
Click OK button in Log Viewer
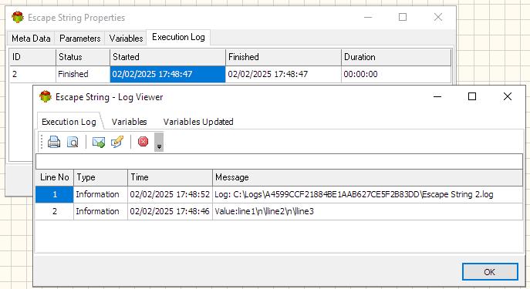490,272
